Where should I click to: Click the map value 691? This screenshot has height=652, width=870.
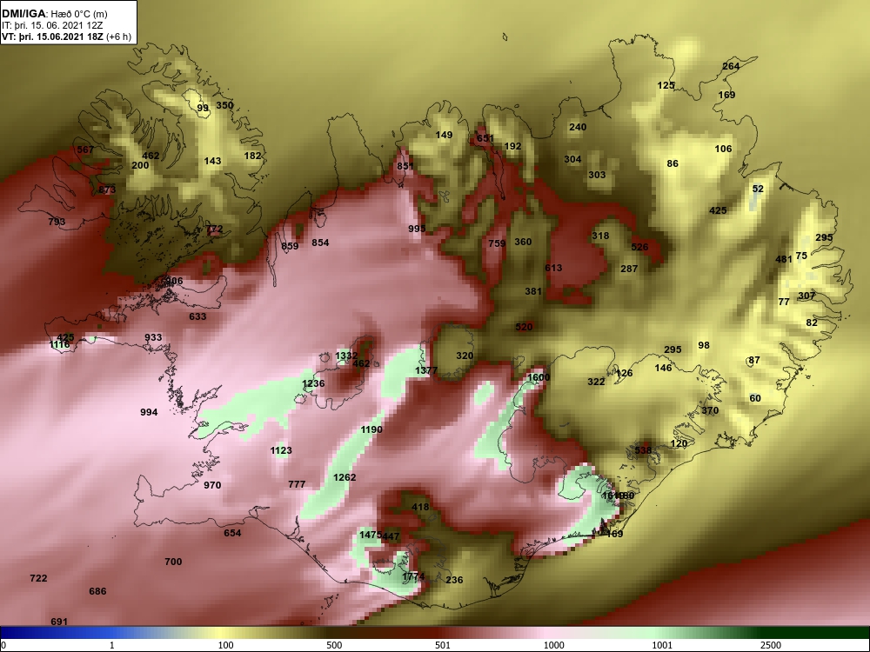pos(59,622)
